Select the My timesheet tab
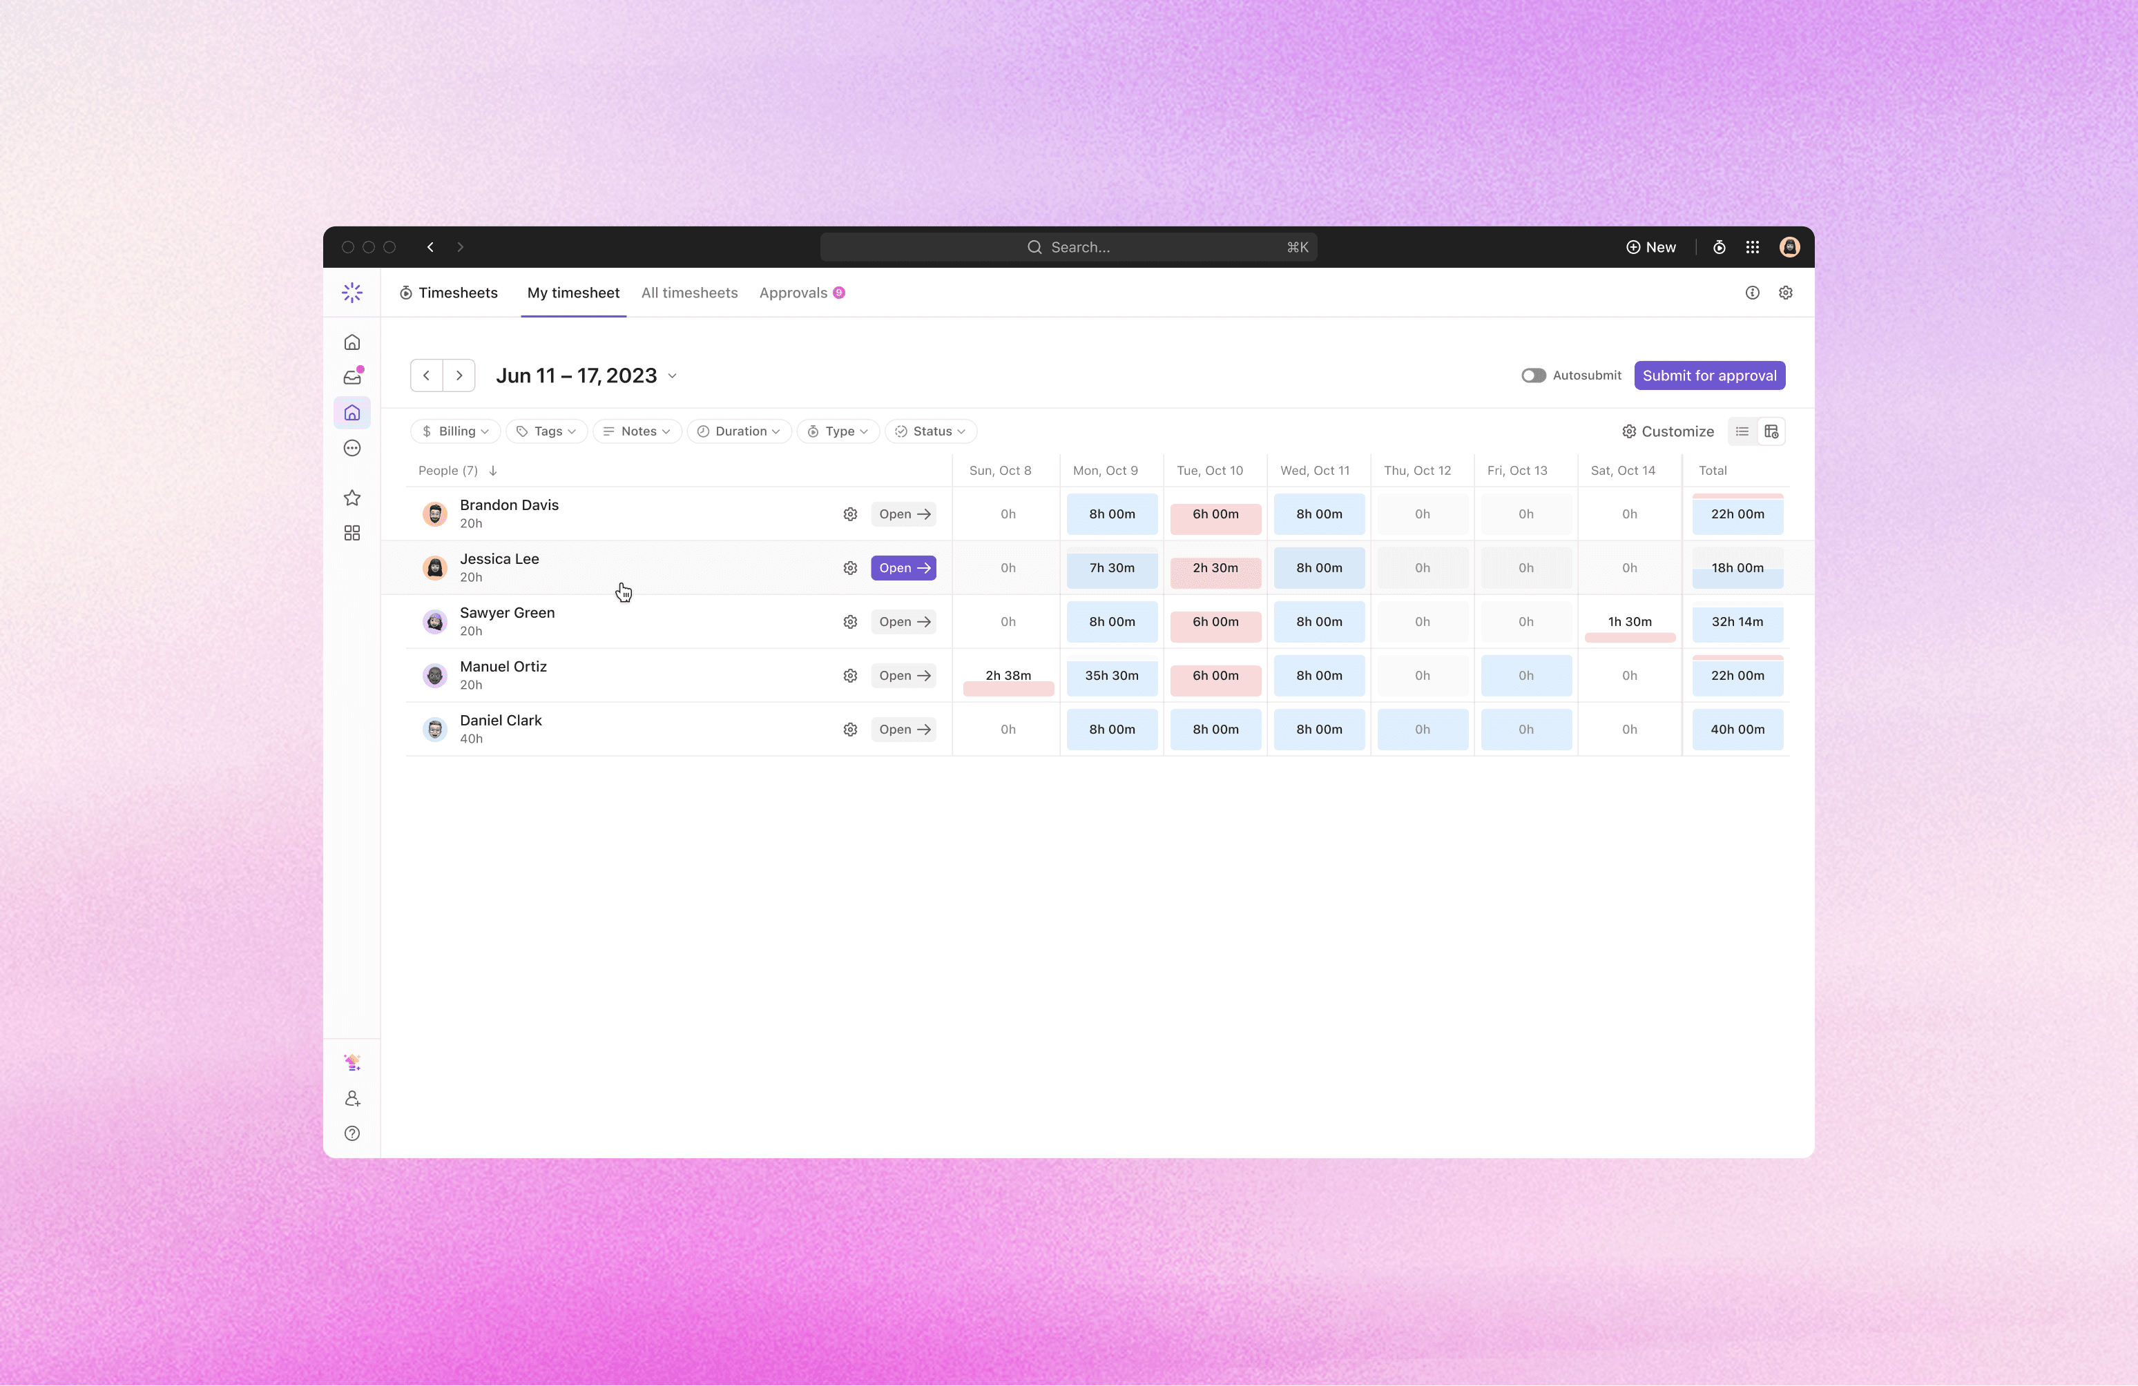This screenshot has height=1386, width=2138. (x=573, y=293)
